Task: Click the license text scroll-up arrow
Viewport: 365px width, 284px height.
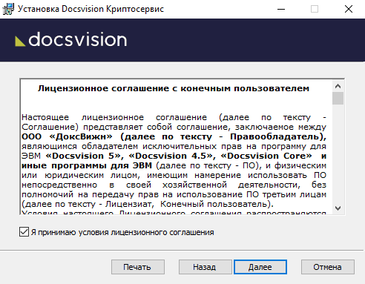Action: click(338, 86)
